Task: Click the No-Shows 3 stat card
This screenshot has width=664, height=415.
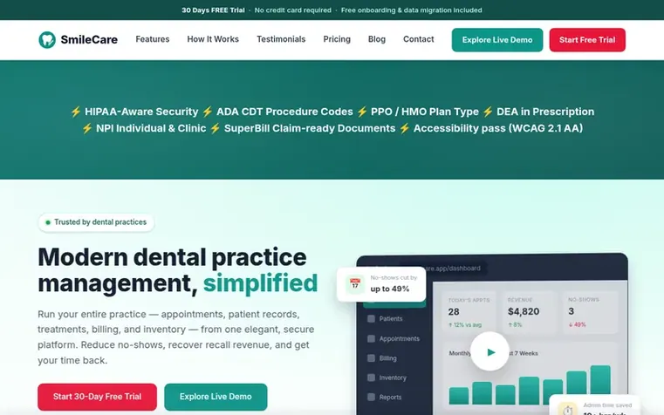Action: tap(590, 312)
